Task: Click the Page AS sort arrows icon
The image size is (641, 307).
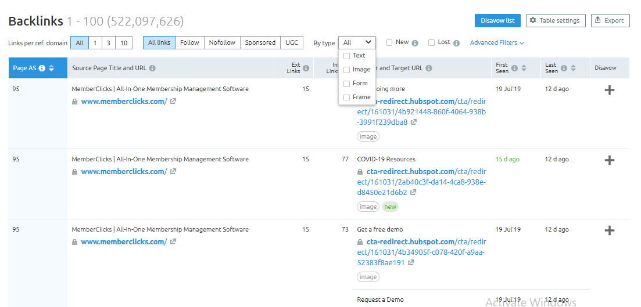Action: (51, 68)
